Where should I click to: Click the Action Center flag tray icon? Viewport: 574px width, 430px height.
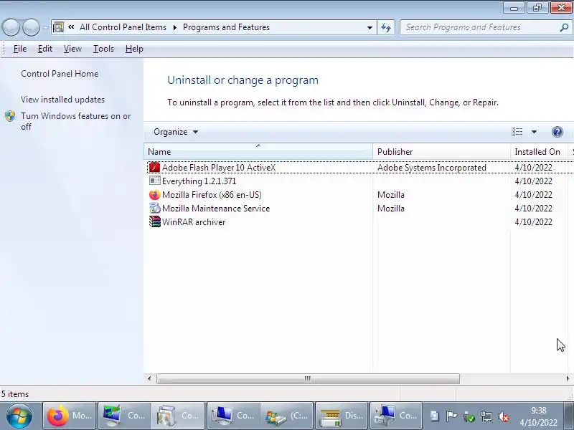451,416
